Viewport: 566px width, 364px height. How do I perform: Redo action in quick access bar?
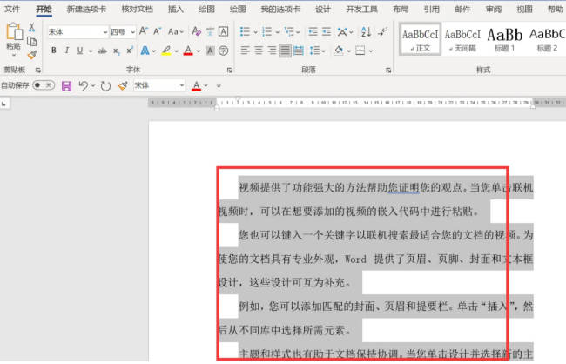105,85
